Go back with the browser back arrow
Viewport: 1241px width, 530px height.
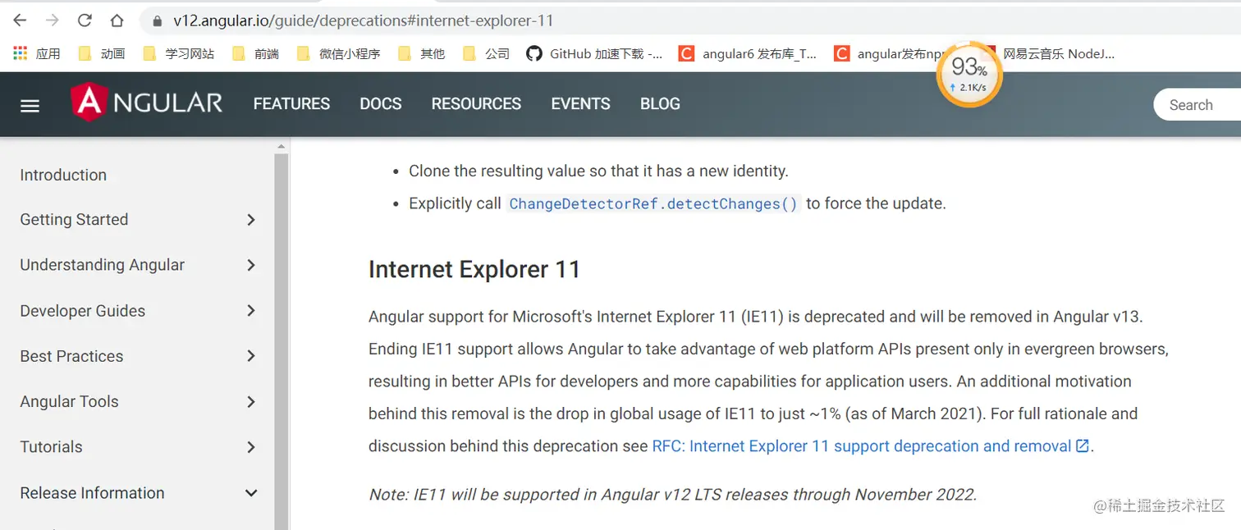tap(20, 21)
